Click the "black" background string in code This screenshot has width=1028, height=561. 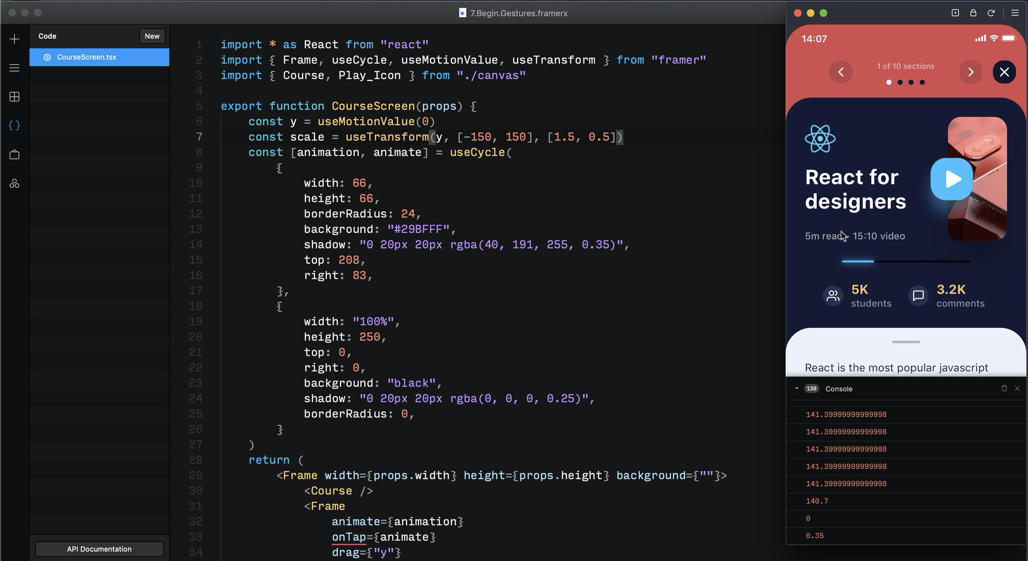tap(411, 383)
